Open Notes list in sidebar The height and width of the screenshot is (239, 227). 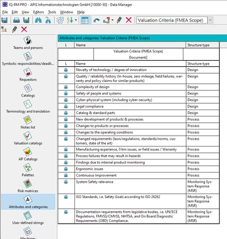pyautogui.click(x=28, y=123)
